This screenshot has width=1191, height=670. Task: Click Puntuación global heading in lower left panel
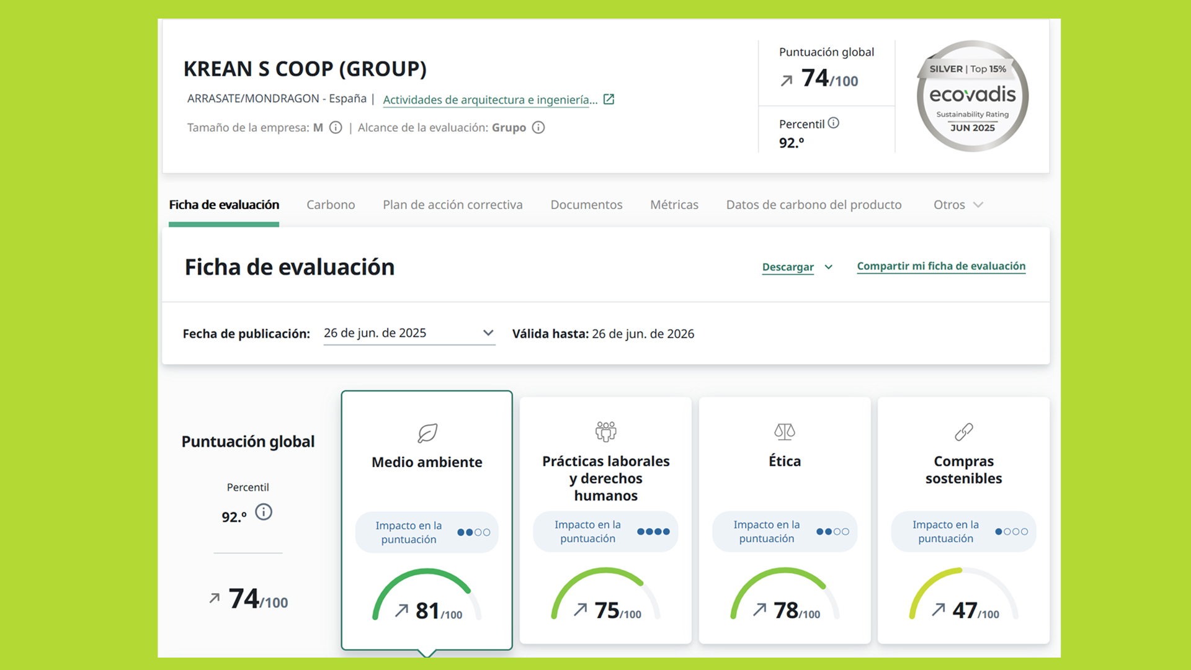tap(248, 442)
